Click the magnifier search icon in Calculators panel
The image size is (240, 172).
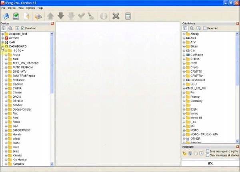pyautogui.click(x=192, y=28)
